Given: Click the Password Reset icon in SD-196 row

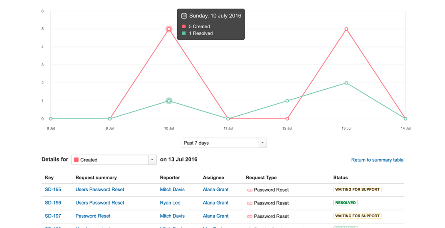Looking at the screenshot, I should (x=250, y=203).
